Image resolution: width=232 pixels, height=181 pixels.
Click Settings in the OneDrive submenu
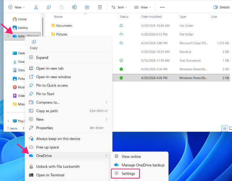pyautogui.click(x=125, y=174)
